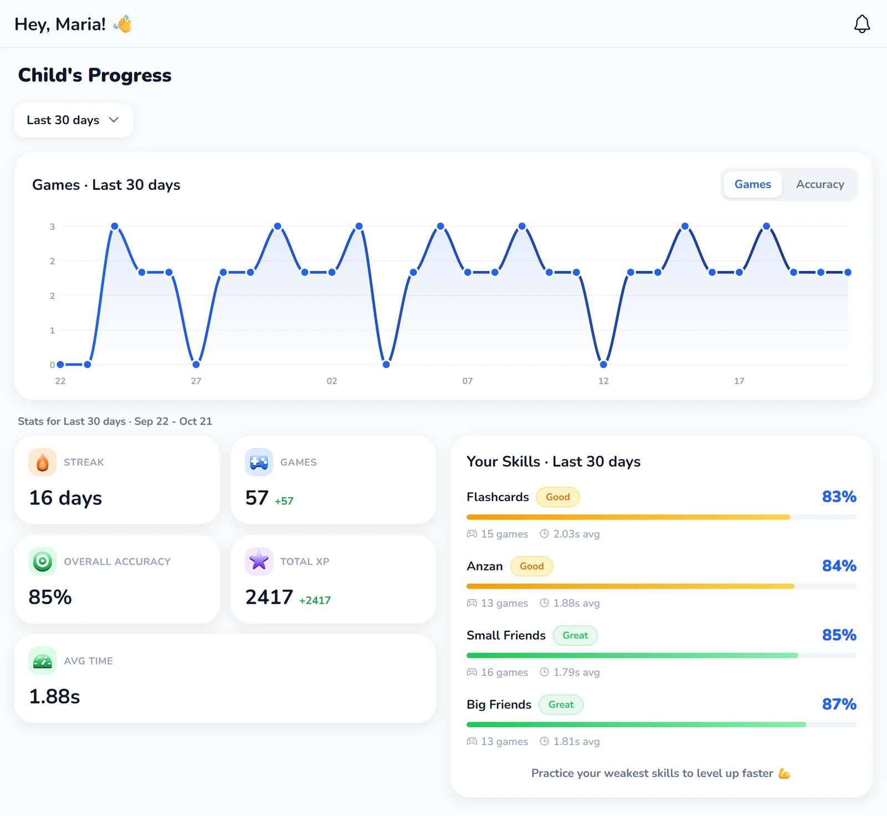Click the Flashcards accuracy progress bar
Screen dimensions: 887x816
pyautogui.click(x=661, y=517)
